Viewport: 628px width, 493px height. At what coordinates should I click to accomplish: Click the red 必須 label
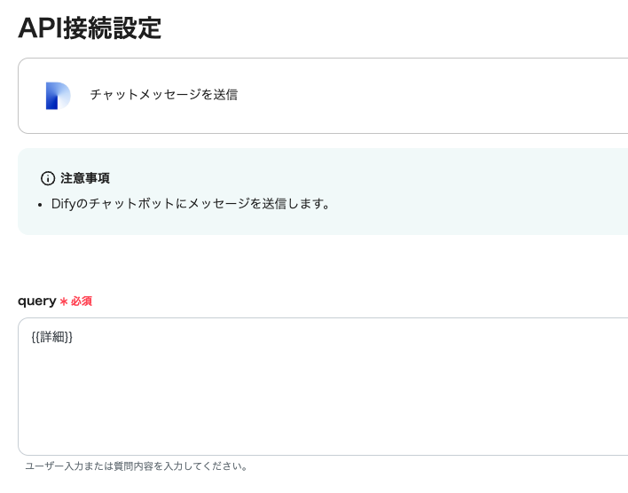82,301
